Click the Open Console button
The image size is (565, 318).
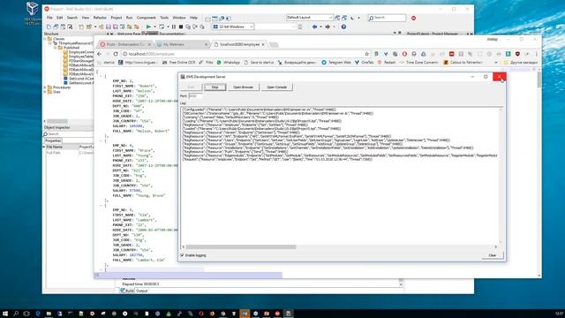(276, 87)
